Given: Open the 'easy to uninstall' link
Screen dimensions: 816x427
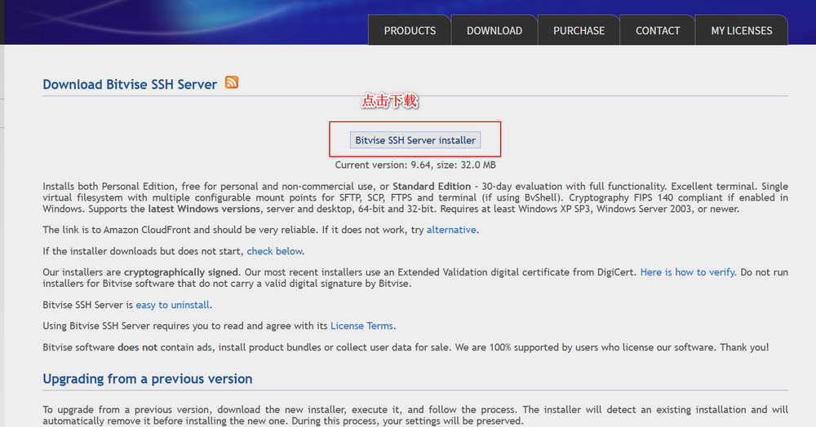Looking at the screenshot, I should (173, 305).
